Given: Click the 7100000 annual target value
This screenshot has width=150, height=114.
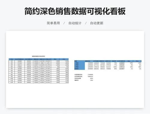Looking at the screenshot, I should click(x=90, y=74).
